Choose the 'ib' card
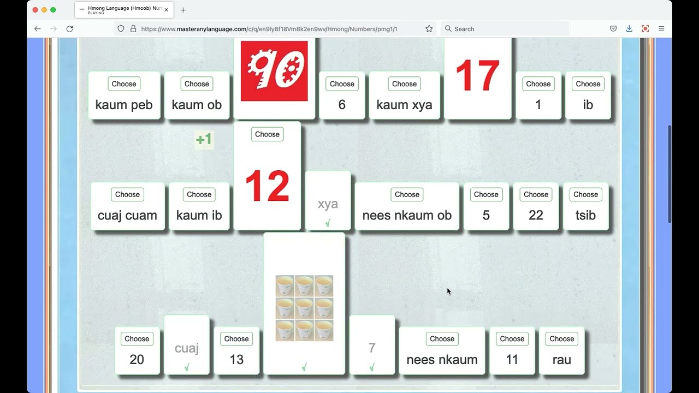699x393 pixels. pyautogui.click(x=588, y=84)
